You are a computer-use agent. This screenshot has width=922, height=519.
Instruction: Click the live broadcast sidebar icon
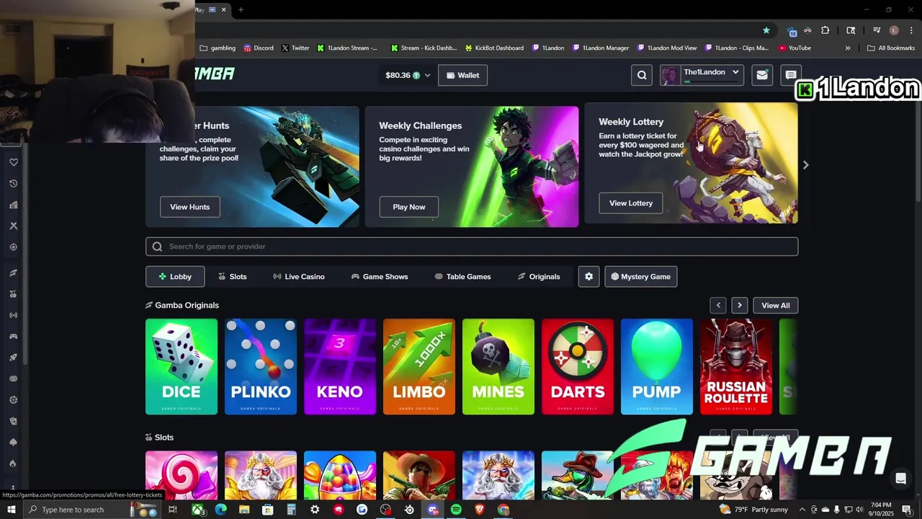coord(13,315)
